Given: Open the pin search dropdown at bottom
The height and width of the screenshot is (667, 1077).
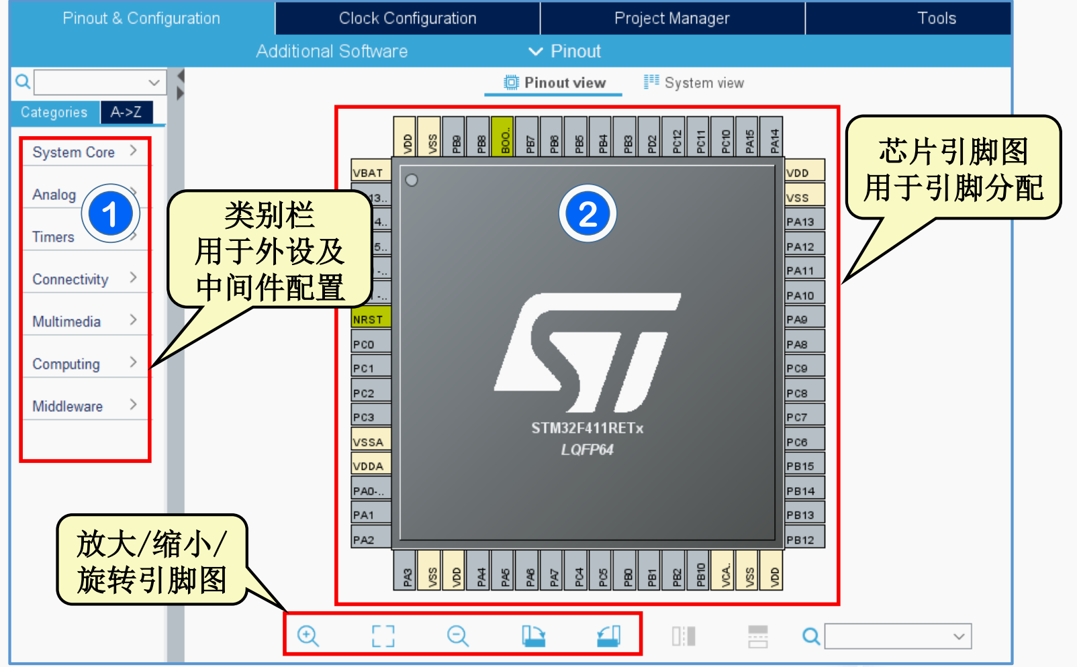Looking at the screenshot, I should [x=959, y=636].
